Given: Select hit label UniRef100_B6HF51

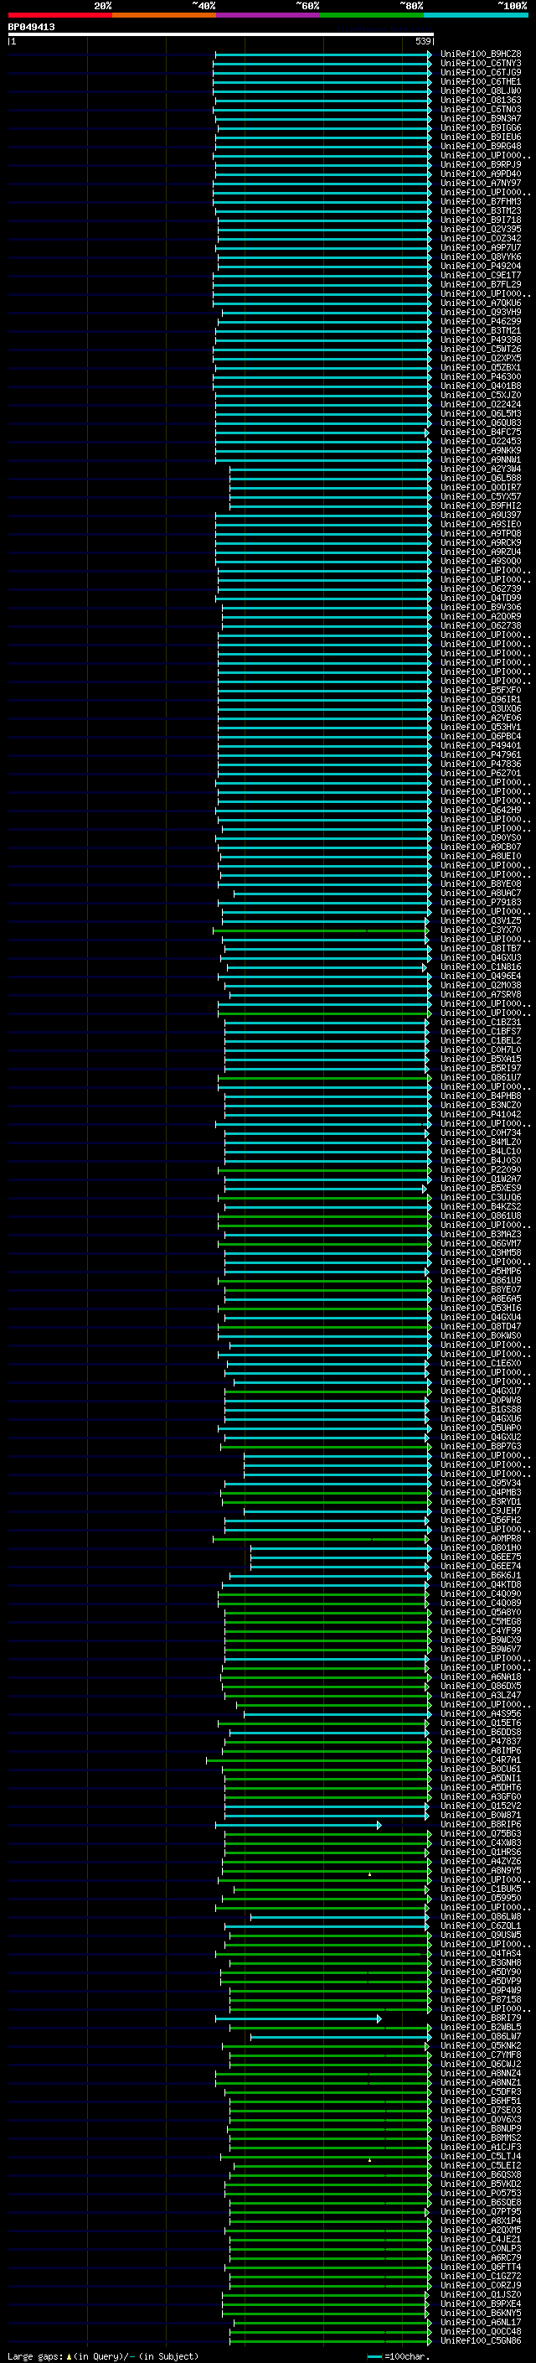Looking at the screenshot, I should (480, 2101).
